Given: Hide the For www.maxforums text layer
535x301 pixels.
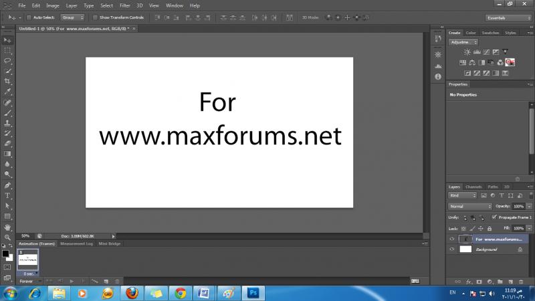Looking at the screenshot, I should click(x=452, y=239).
